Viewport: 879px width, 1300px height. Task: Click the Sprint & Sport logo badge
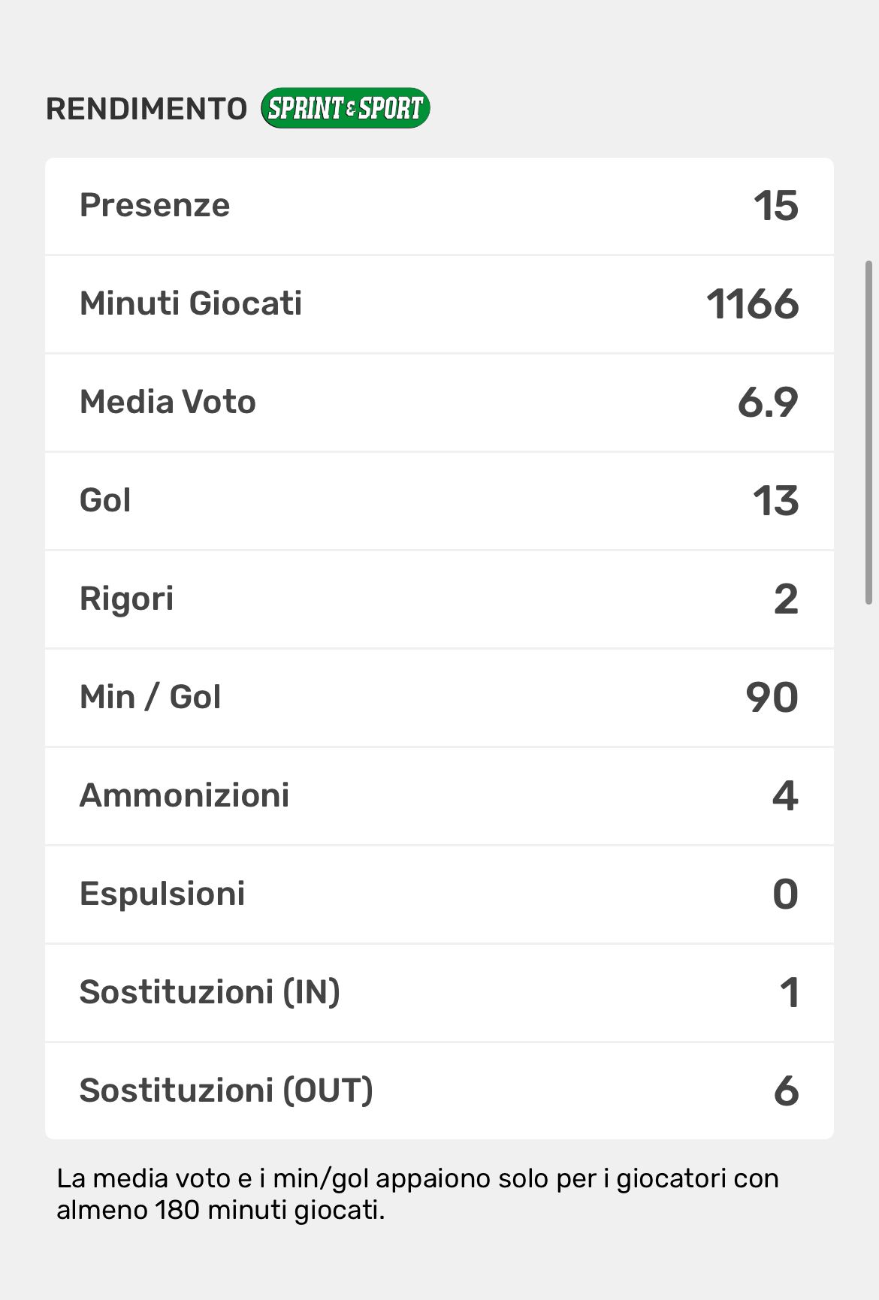[x=345, y=108]
